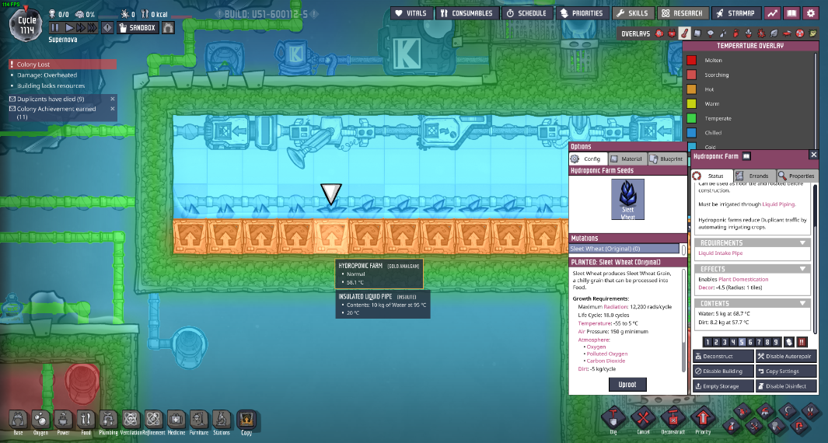Open the Priorities screen
828x443 pixels.
tap(582, 13)
